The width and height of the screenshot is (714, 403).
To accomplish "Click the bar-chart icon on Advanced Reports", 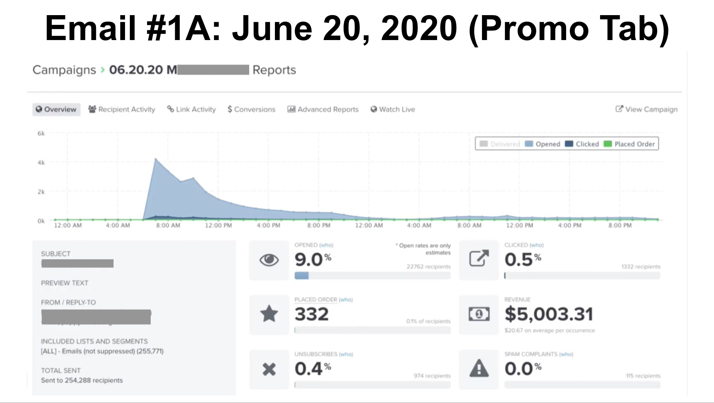I will 290,109.
